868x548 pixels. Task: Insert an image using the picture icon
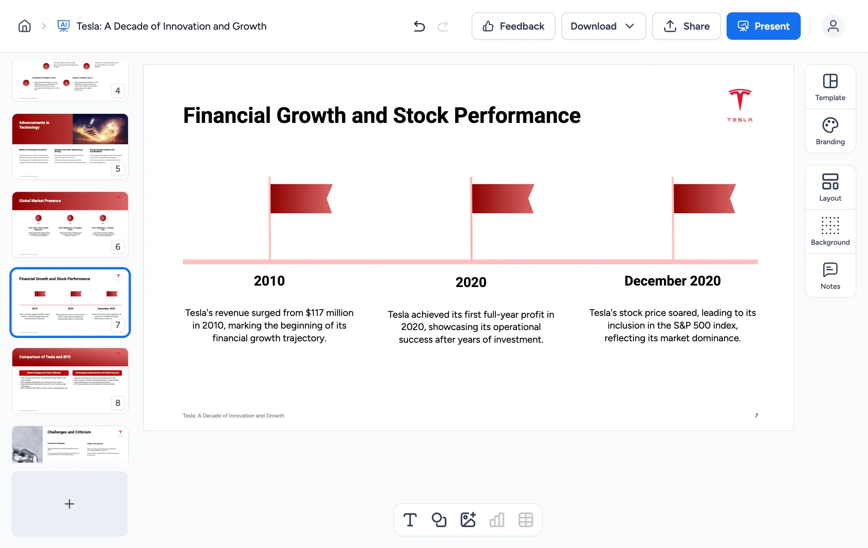coord(468,520)
